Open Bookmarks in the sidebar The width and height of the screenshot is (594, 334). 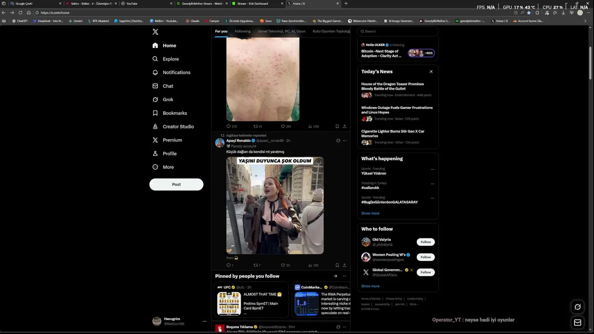[x=170, y=113]
